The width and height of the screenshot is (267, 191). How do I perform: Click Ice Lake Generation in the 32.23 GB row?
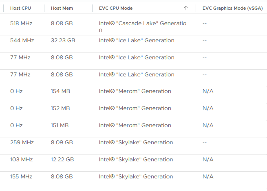coord(137,41)
